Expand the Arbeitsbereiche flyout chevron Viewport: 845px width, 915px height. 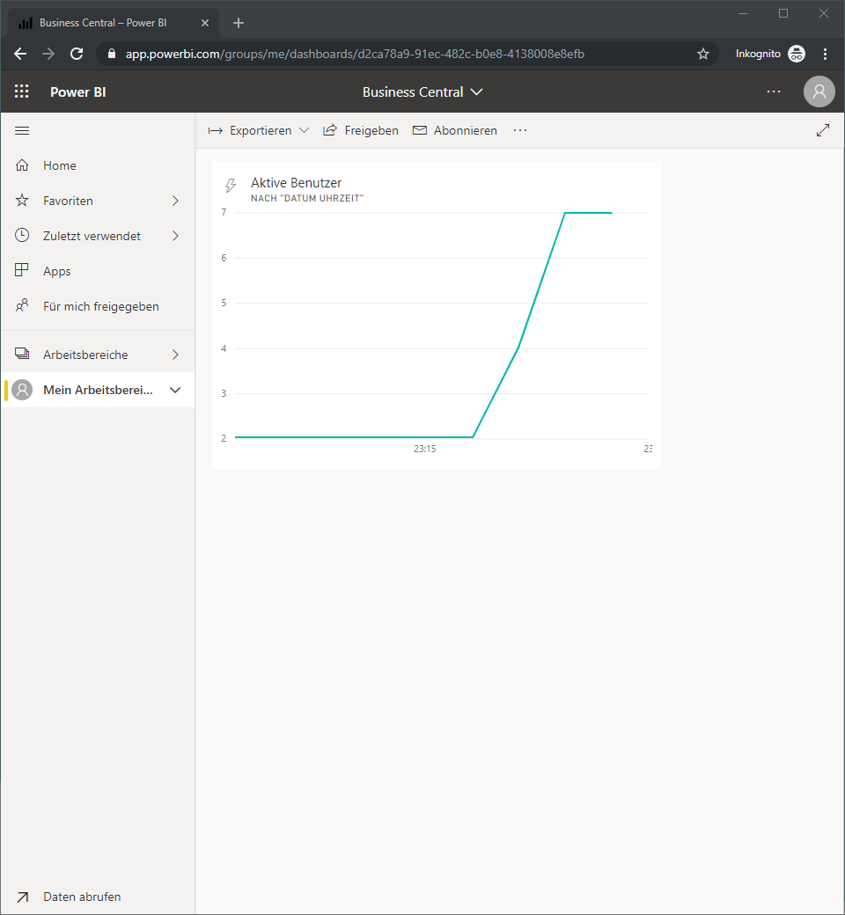pyautogui.click(x=175, y=355)
